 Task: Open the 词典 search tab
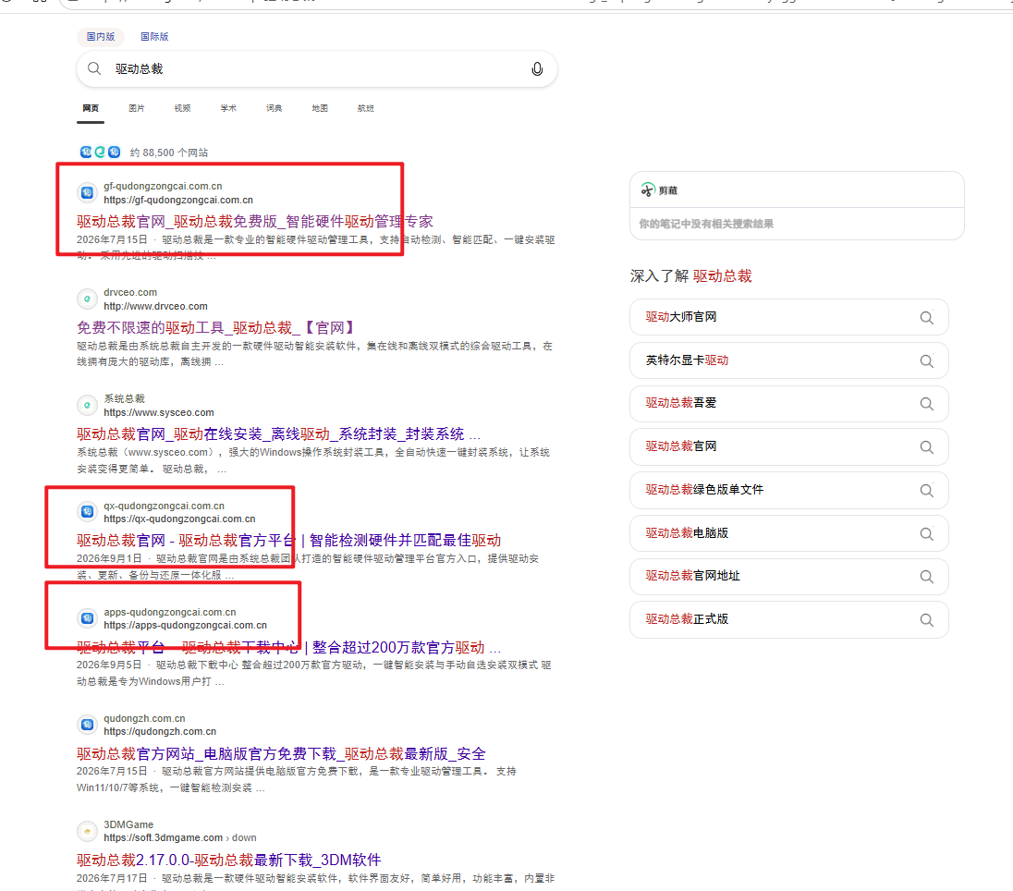tap(274, 108)
